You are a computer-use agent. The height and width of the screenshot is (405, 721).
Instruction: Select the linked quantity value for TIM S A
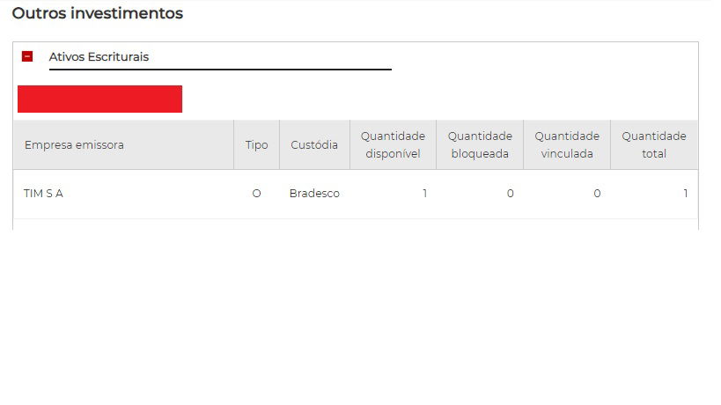(597, 194)
